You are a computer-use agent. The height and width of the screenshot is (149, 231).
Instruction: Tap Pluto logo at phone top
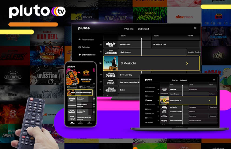[x=71, y=67]
